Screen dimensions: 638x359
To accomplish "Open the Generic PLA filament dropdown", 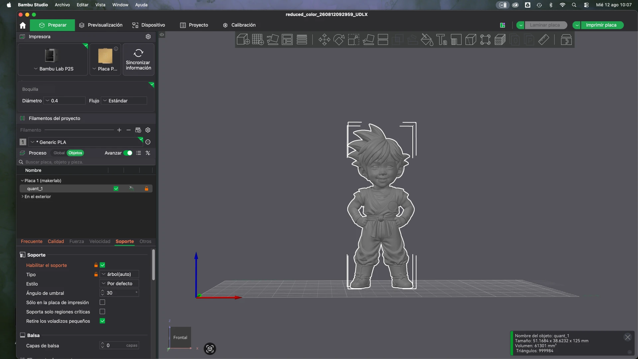I will point(86,142).
